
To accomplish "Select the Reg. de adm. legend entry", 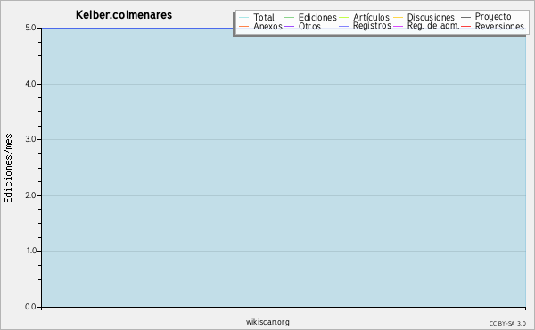I will pos(426,26).
